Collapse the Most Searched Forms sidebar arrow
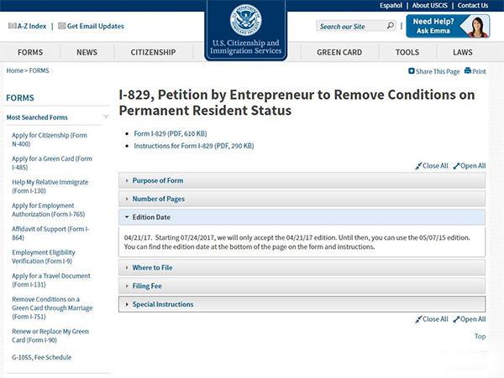 tap(106, 117)
